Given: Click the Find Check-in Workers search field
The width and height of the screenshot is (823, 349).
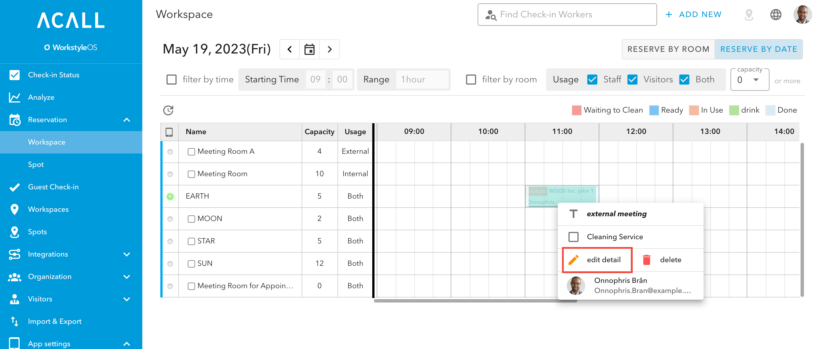Looking at the screenshot, I should (x=567, y=15).
